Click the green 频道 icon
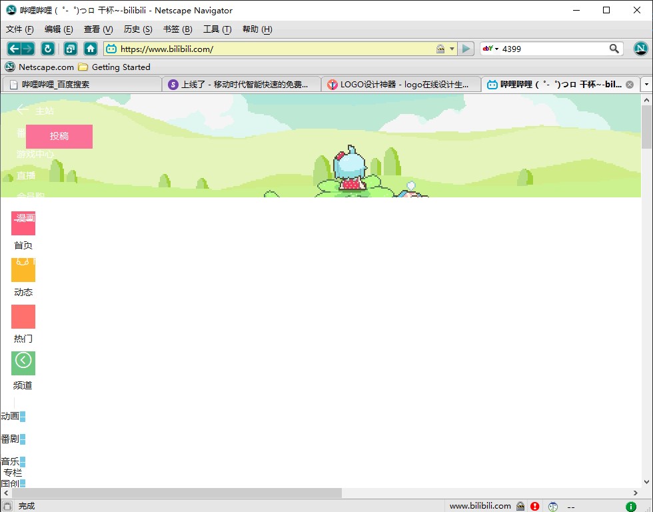The height and width of the screenshot is (512, 653). (23, 363)
